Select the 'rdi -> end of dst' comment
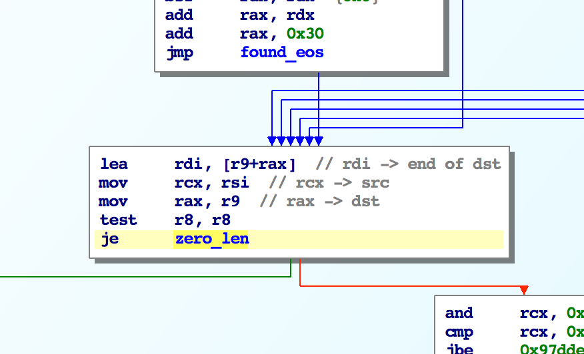Viewport: 584px width, 354px height. (408, 164)
